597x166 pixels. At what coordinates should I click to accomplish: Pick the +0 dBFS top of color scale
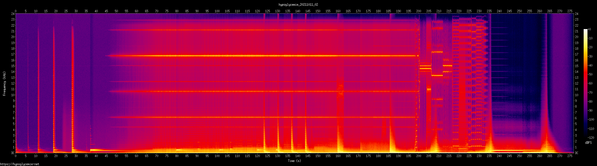[589, 29]
